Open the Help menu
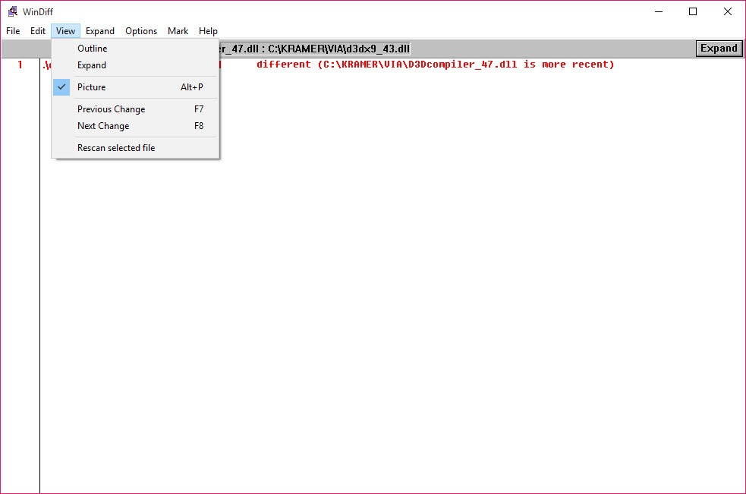Screen dimensions: 746x494 208,31
